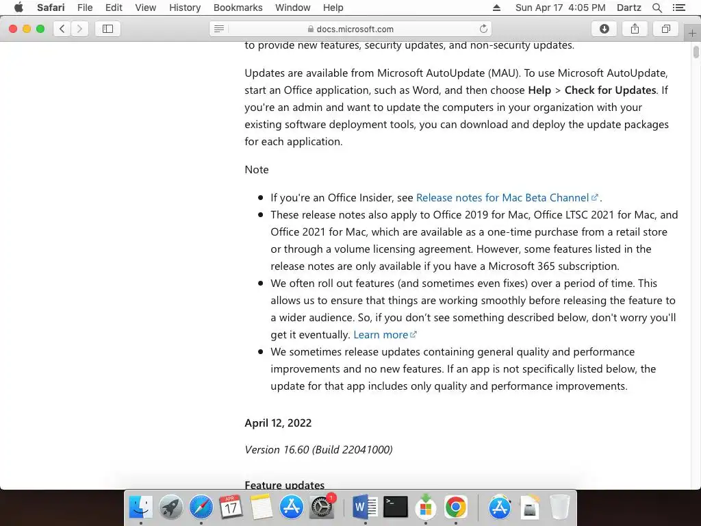Open the Share button in Safari toolbar
Image resolution: width=701 pixels, height=526 pixels.
click(x=635, y=29)
